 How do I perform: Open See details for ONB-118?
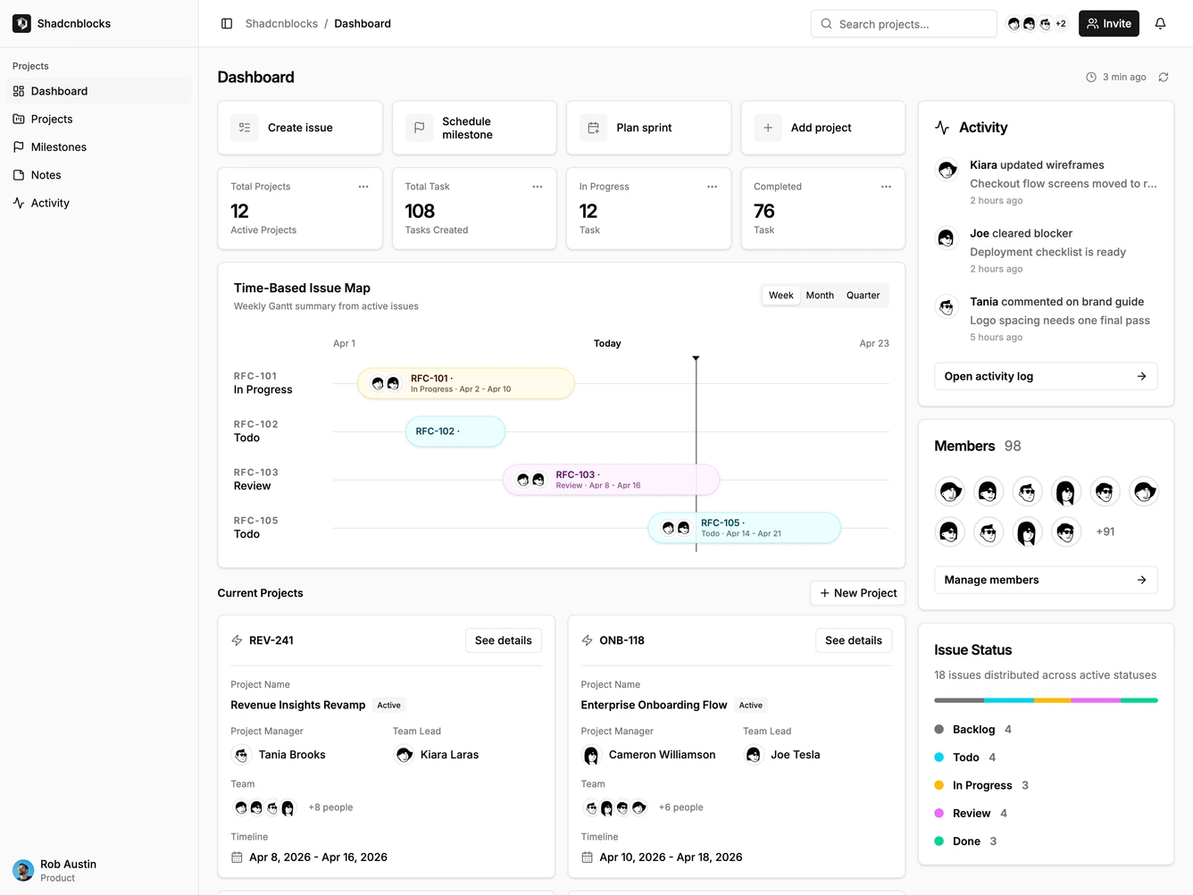coord(854,640)
